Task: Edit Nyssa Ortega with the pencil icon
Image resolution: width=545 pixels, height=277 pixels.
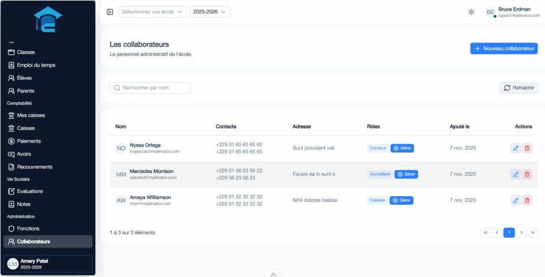Action: [x=515, y=148]
